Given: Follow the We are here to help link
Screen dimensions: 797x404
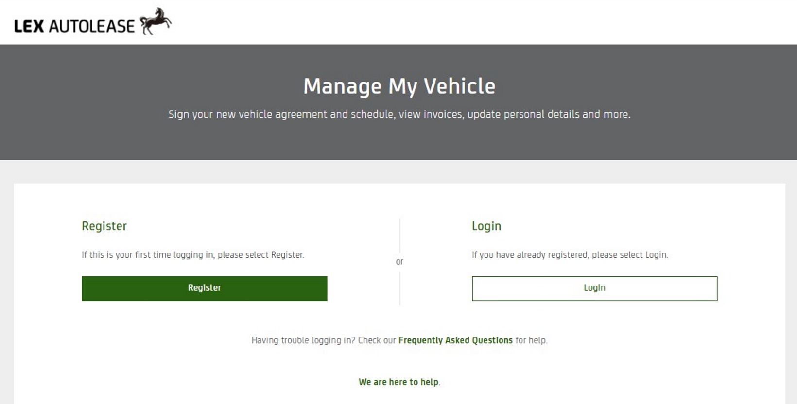Looking at the screenshot, I should coord(398,382).
